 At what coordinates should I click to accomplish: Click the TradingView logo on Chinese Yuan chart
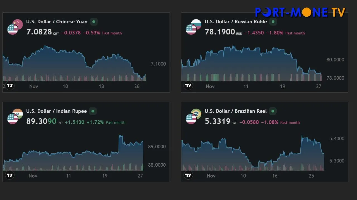coord(10,86)
